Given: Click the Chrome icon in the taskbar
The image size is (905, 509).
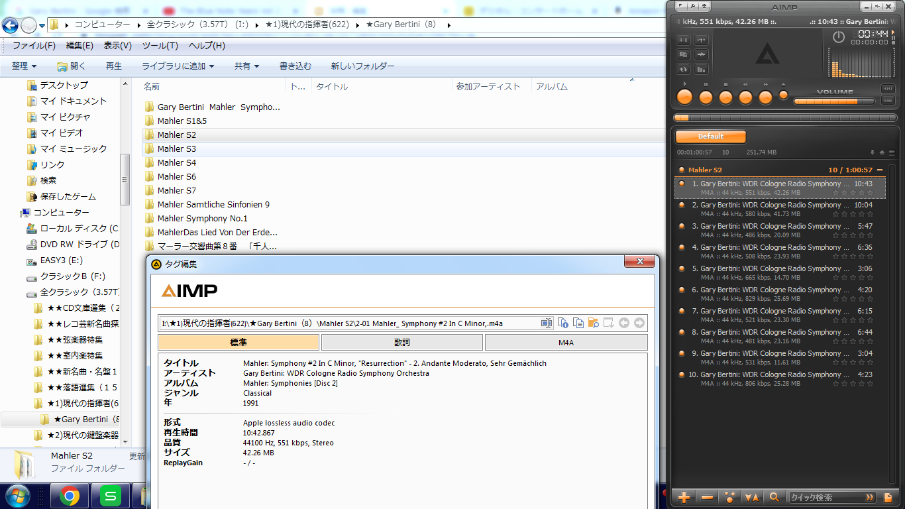Looking at the screenshot, I should 70,496.
